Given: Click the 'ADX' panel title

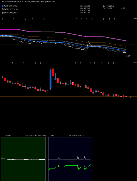Looking at the screenshot, I should 52,135.
